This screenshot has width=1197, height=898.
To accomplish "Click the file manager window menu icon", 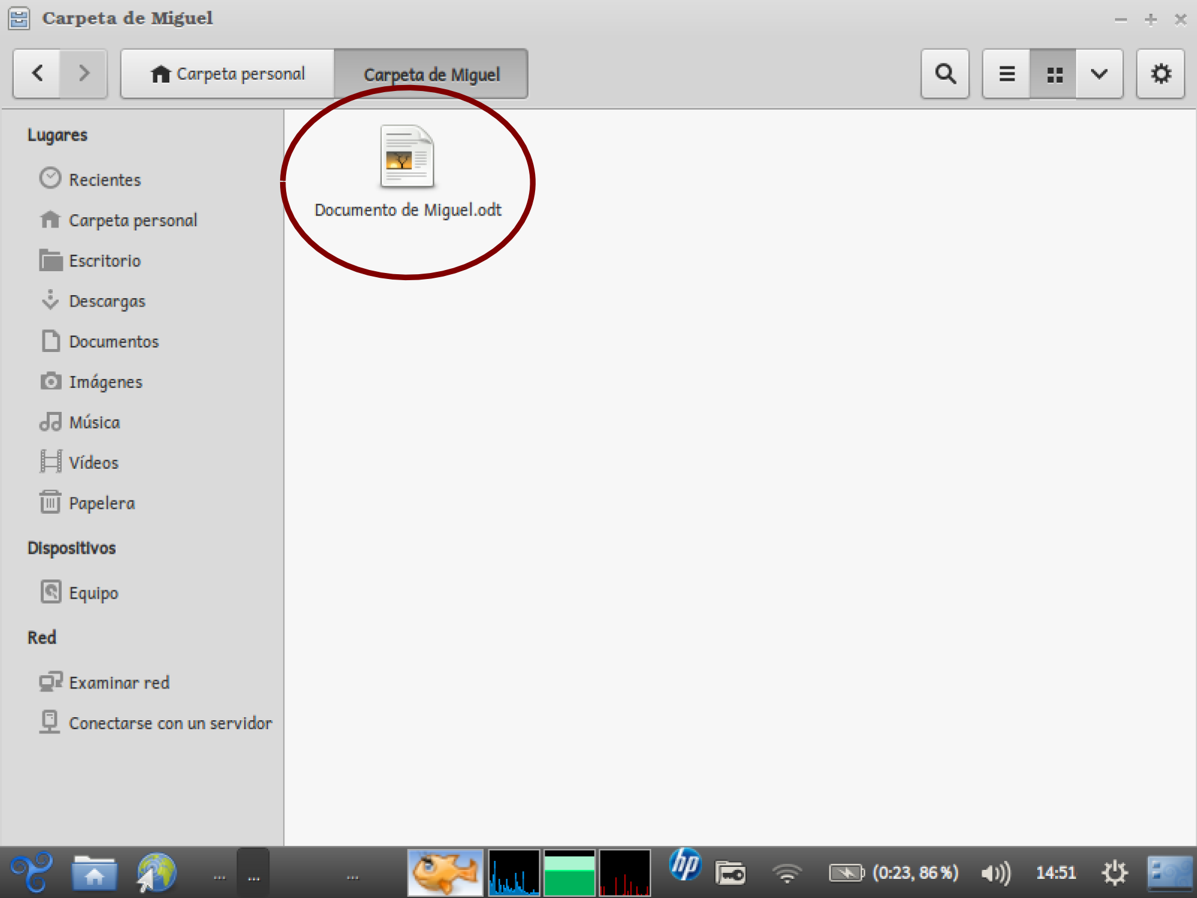I will coord(19,18).
